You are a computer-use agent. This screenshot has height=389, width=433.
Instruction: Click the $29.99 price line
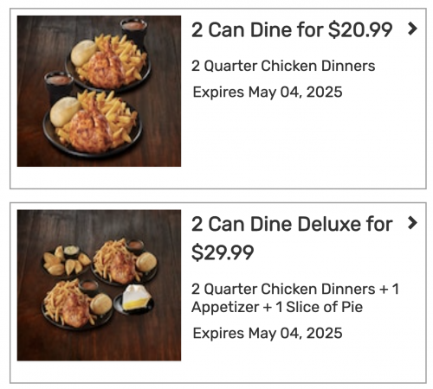(223, 252)
